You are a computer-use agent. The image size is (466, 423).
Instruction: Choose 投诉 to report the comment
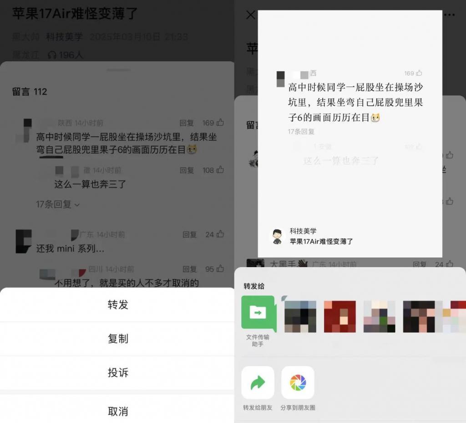click(117, 373)
